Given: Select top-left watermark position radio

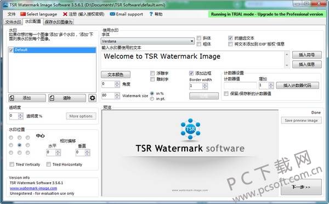Looking at the screenshot, I should pos(11,138).
